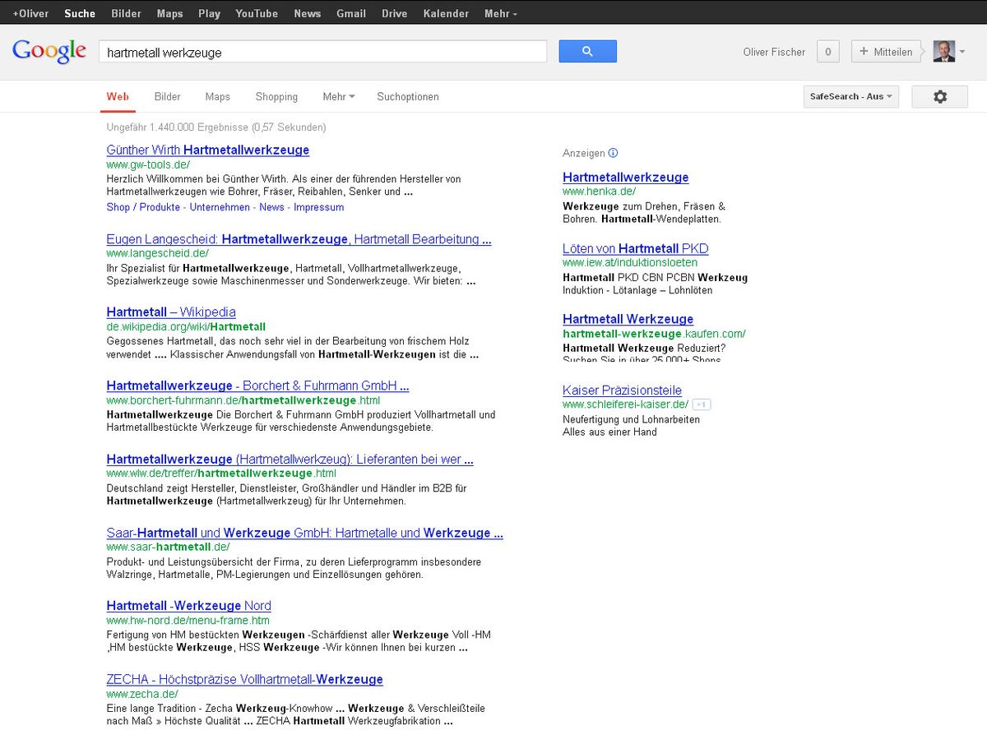987x744 pixels.
Task: Open Borchert & Fuhrmann GmbH result
Action: tap(257, 386)
